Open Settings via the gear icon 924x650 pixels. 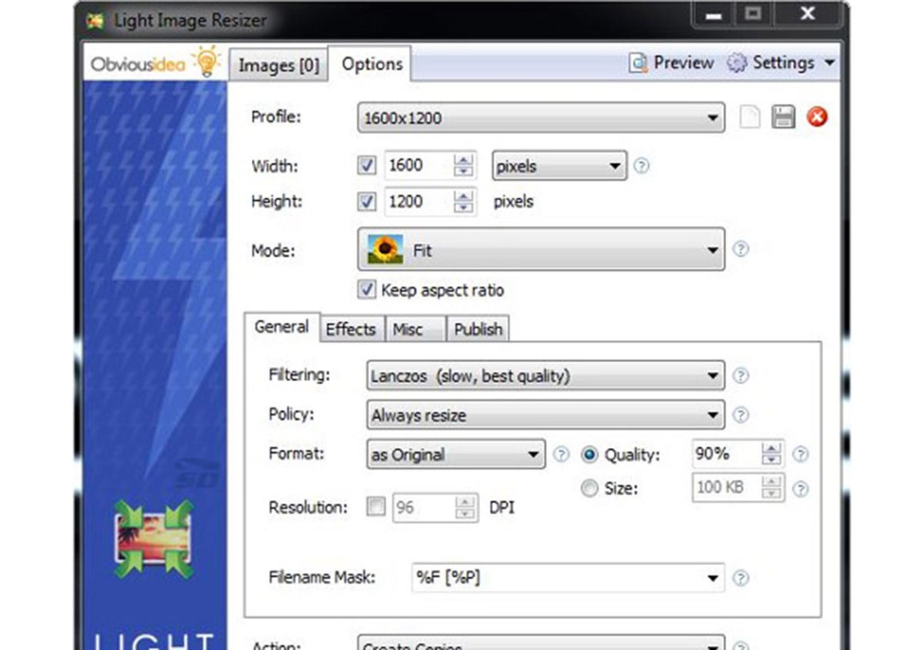pyautogui.click(x=736, y=63)
